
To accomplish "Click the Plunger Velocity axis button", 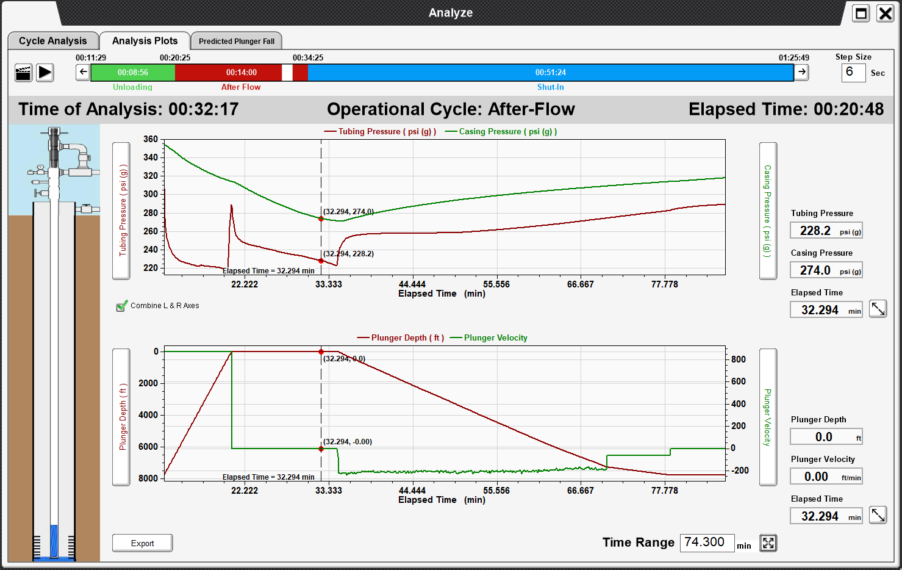I will [x=768, y=417].
